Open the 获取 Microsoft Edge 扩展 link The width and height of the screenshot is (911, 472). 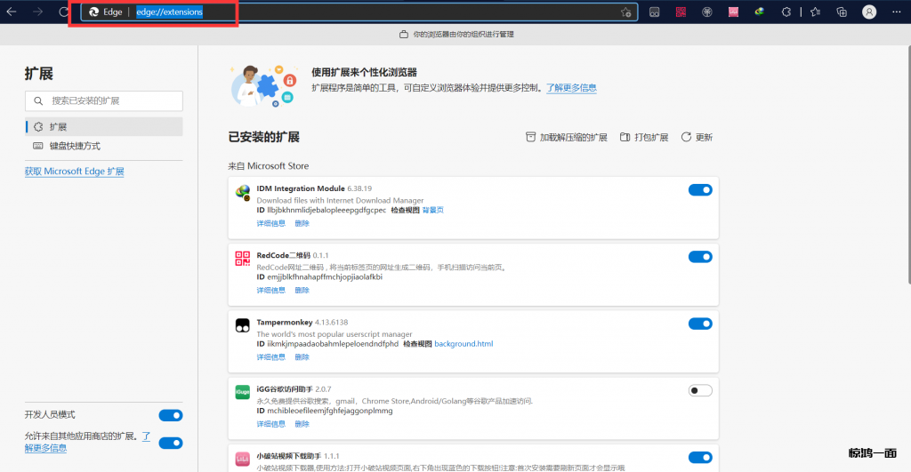[x=75, y=172]
